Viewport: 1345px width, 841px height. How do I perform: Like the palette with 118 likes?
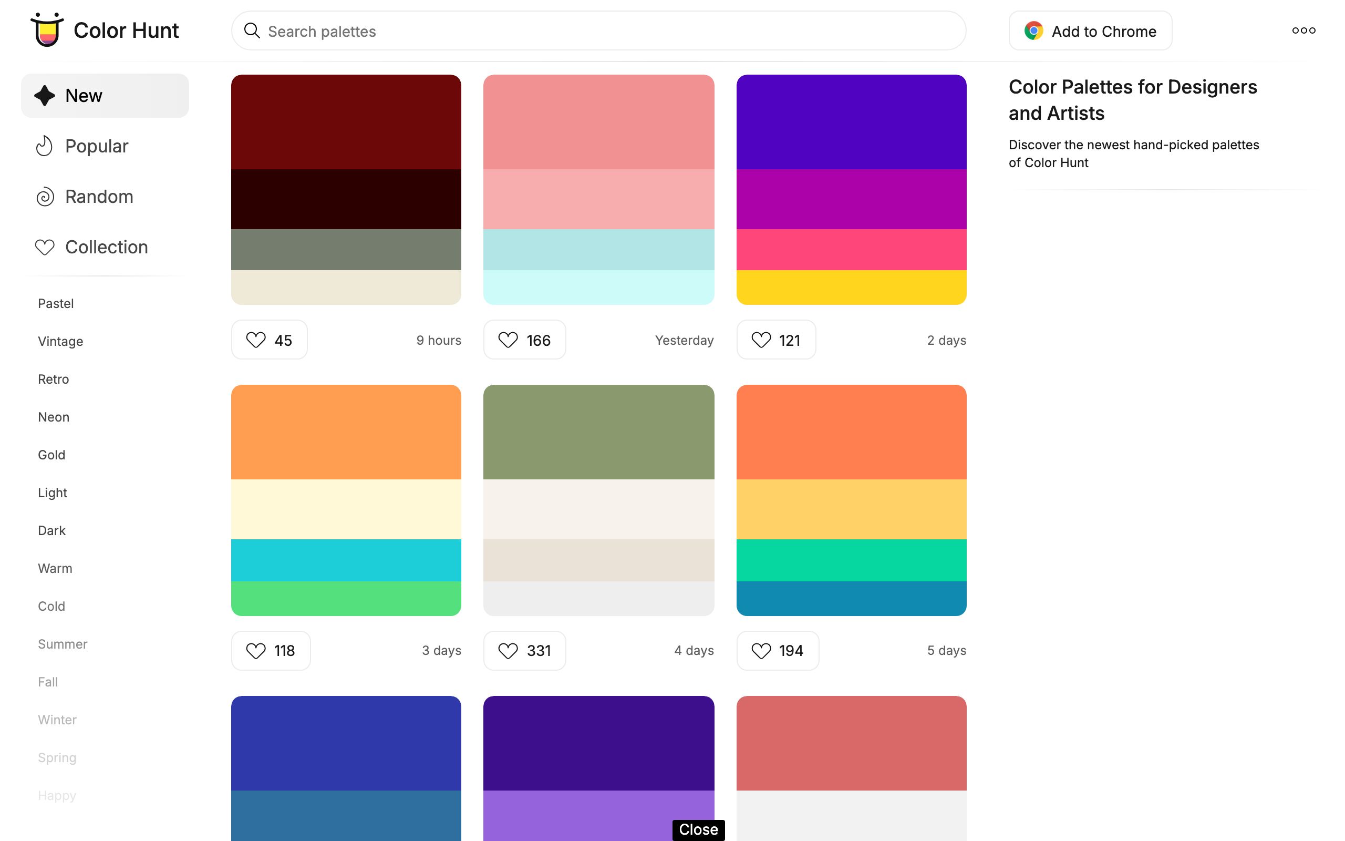click(x=271, y=650)
